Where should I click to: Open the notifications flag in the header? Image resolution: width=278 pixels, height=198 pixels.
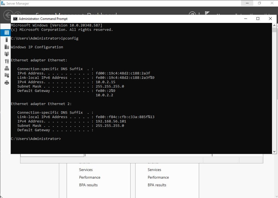[207, 14]
